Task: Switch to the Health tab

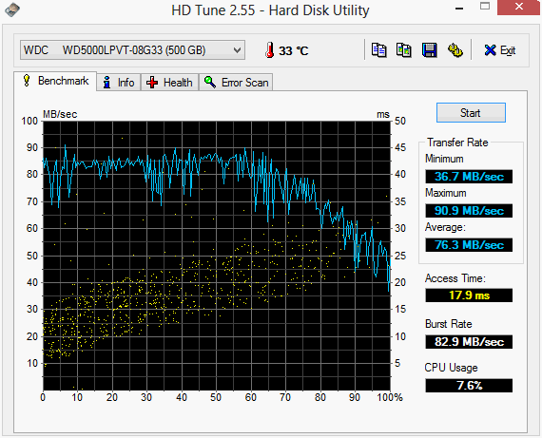Action: pos(169,83)
